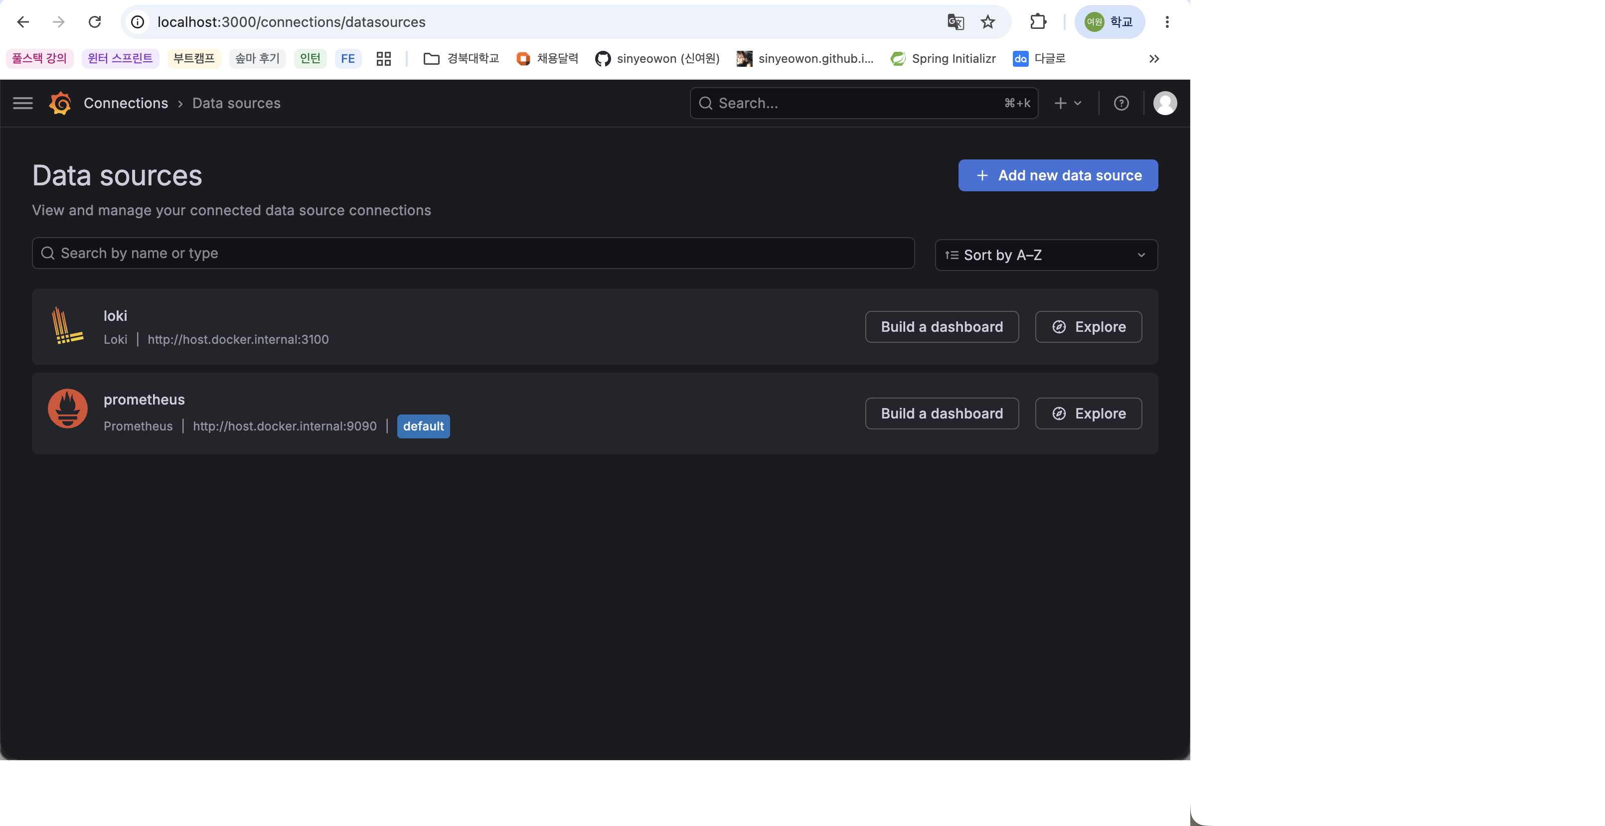The height and width of the screenshot is (826, 1605).
Task: Open the sinyeowon GitHub bookmark
Action: [x=657, y=59]
